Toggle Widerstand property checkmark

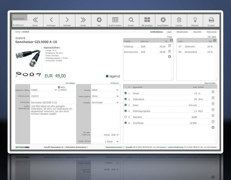click(126, 99)
